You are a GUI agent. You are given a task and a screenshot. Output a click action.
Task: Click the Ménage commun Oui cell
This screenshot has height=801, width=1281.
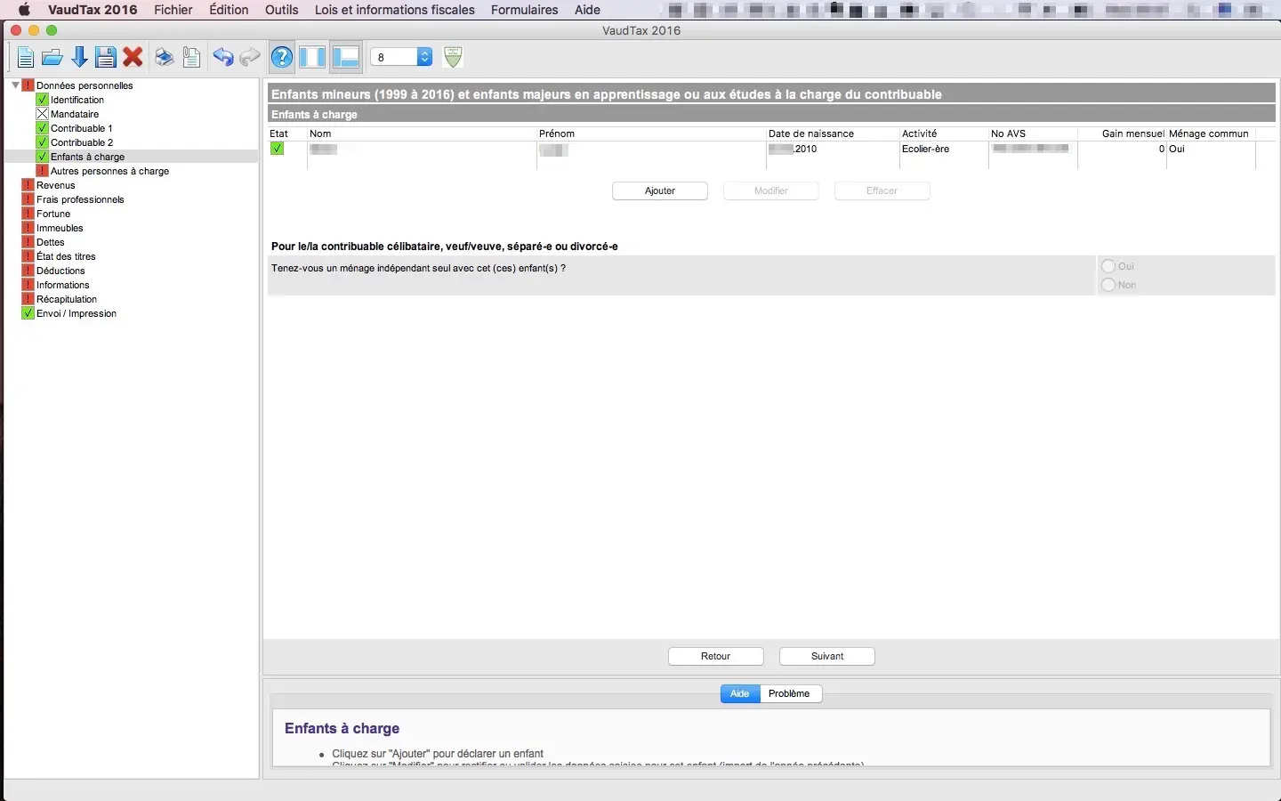[1210, 149]
